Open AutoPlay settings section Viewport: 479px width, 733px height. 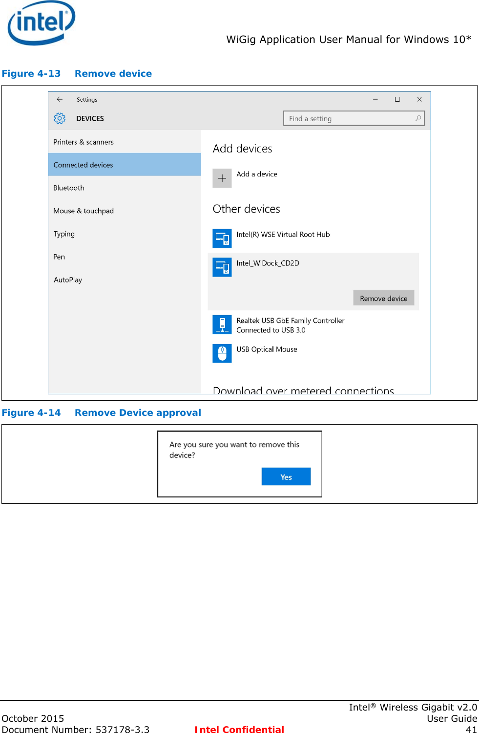tap(125, 280)
